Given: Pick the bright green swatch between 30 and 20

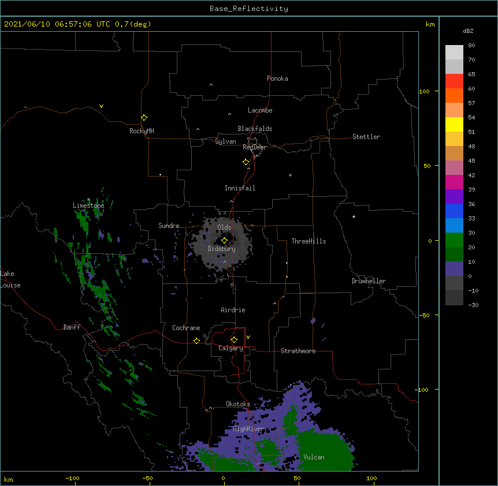Looking at the screenshot, I should pos(454,240).
